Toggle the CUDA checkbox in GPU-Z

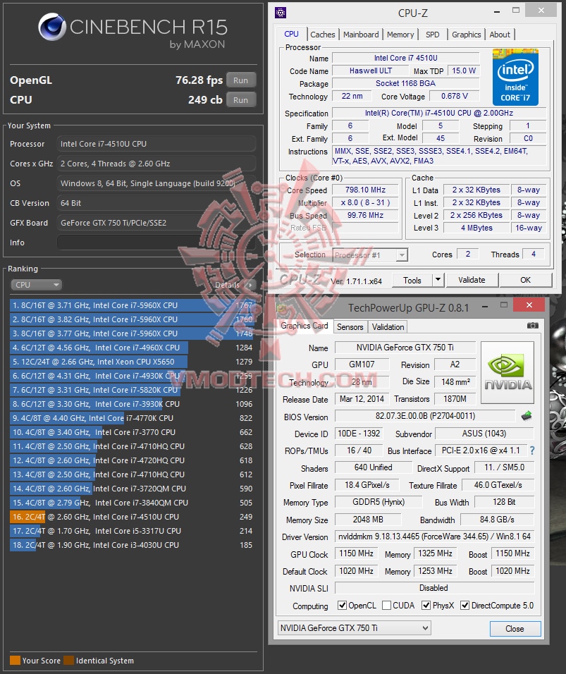point(386,605)
